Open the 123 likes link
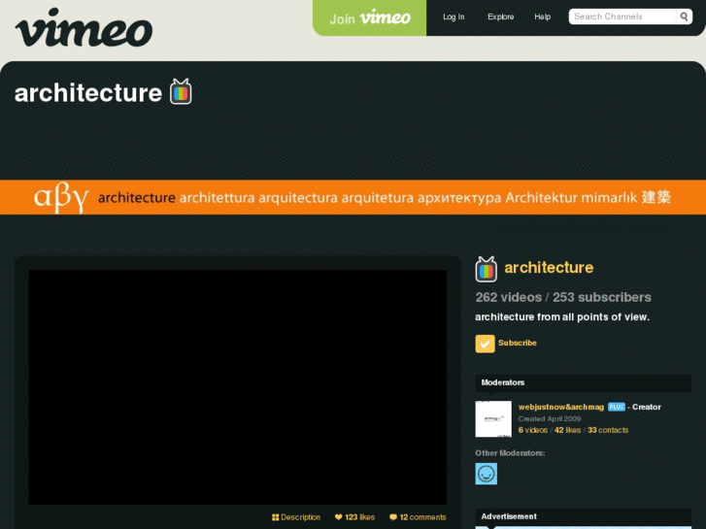Viewport: 706px width, 529px height. [359, 517]
